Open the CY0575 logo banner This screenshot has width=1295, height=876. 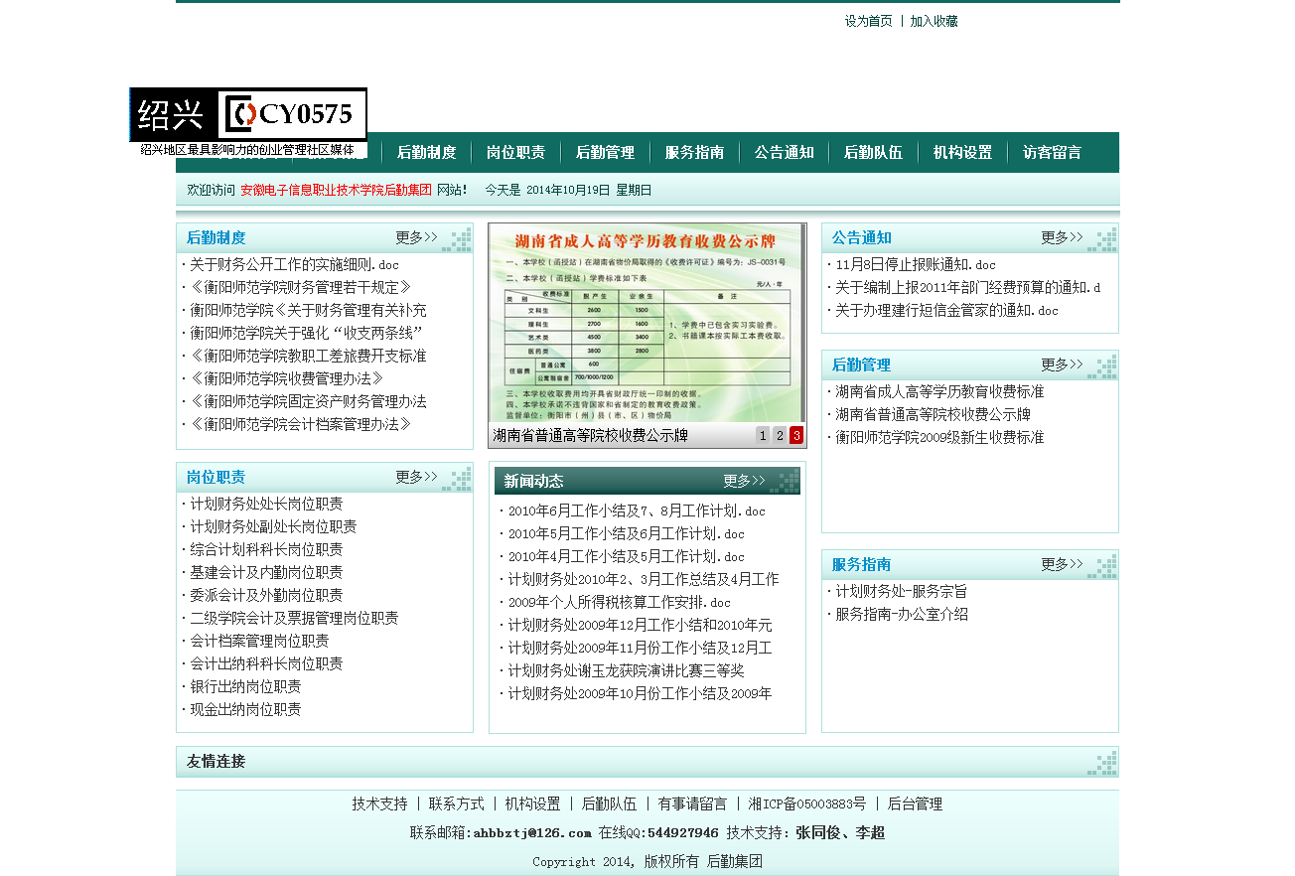click(248, 123)
